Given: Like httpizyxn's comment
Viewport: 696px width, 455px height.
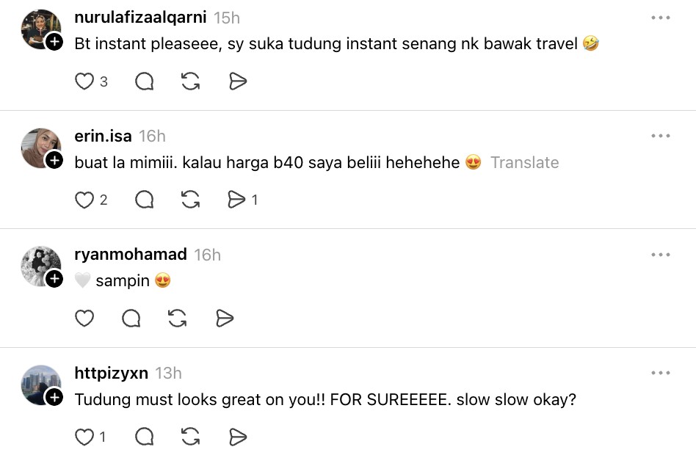Looking at the screenshot, I should 84,437.
